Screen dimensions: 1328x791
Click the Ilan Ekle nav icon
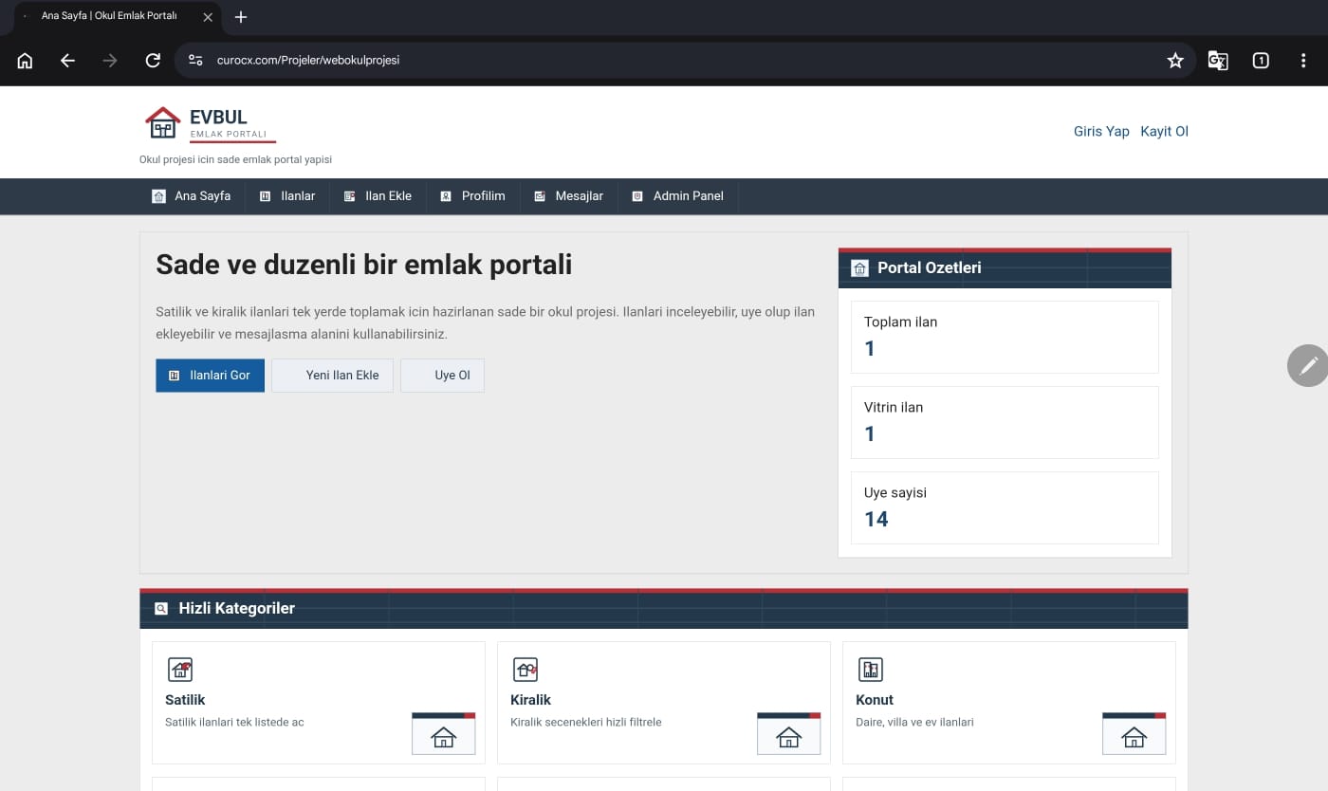click(350, 196)
